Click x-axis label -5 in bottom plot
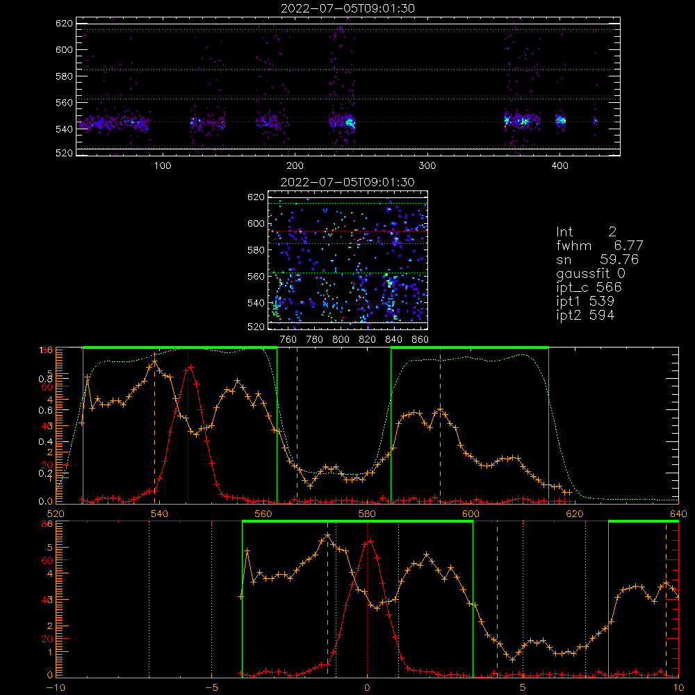This screenshot has height=695, width=695. (211, 688)
